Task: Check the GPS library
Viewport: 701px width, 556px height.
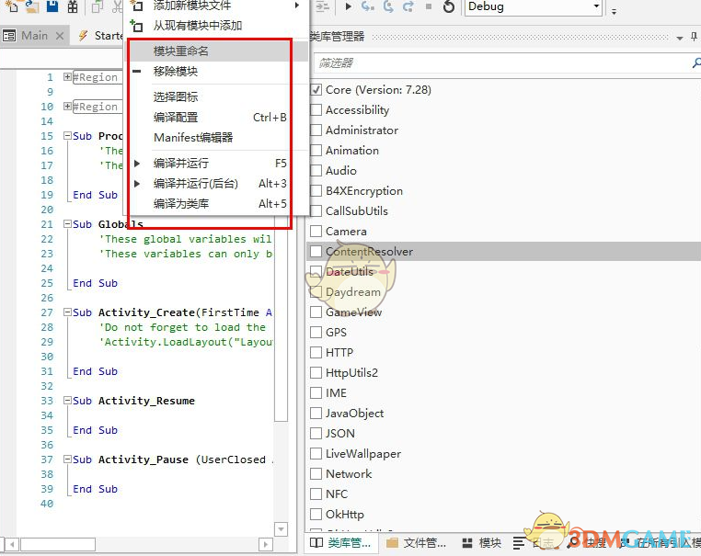Action: (316, 333)
